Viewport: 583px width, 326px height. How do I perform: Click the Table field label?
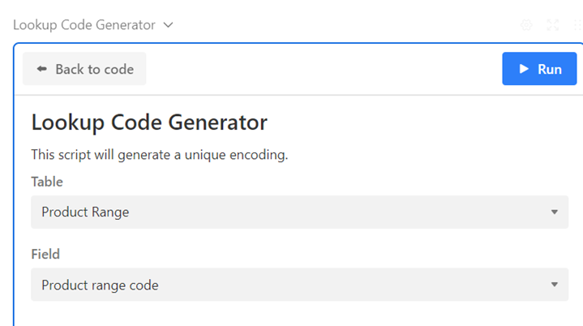click(x=47, y=182)
